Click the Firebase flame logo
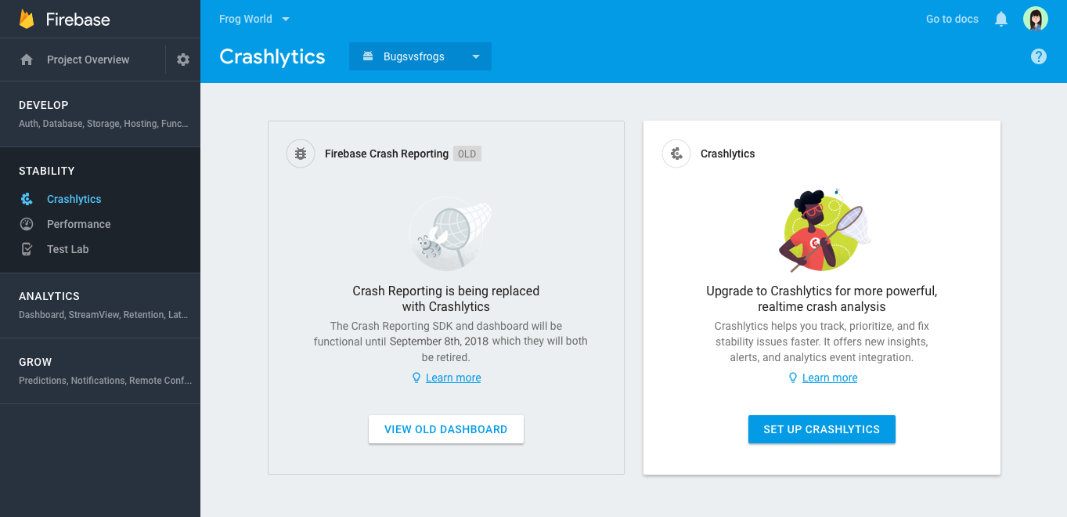1067x517 pixels. [27, 19]
